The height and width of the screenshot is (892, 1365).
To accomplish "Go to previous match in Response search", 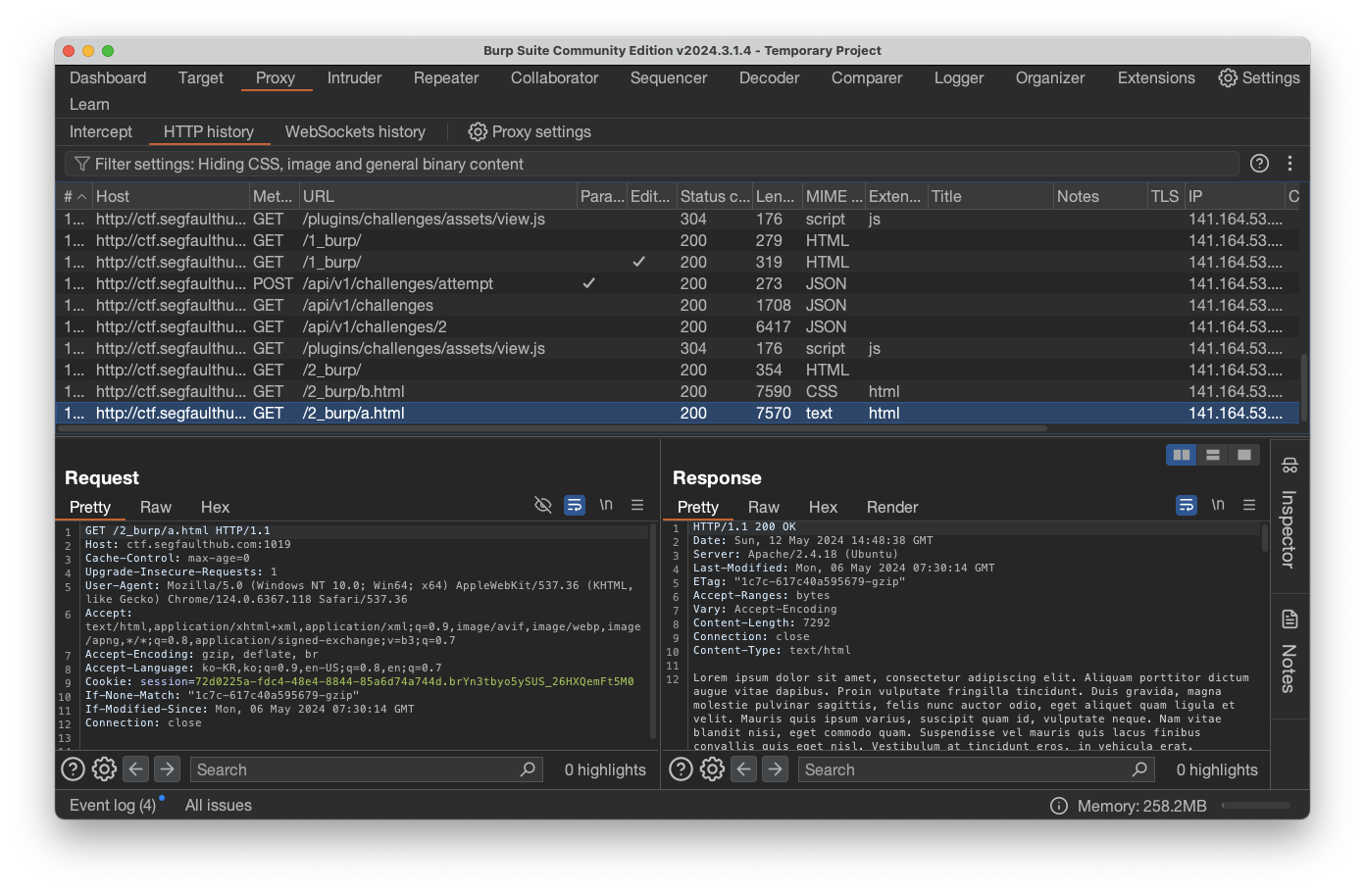I will 744,769.
